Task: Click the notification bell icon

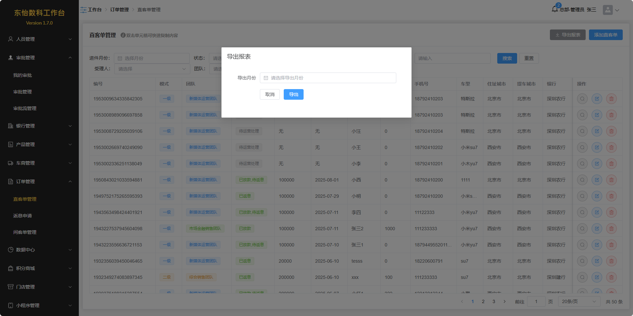Action: tap(555, 9)
